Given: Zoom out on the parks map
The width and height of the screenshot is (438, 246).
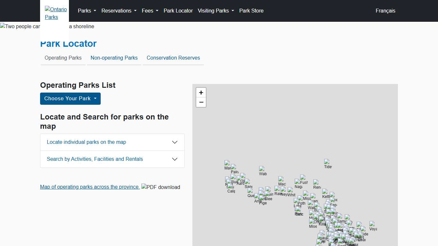Looking at the screenshot, I should point(201,102).
